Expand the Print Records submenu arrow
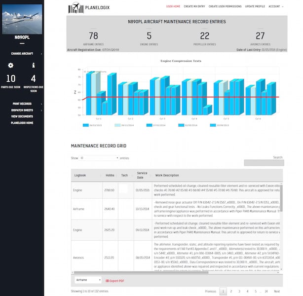 click(41, 104)
